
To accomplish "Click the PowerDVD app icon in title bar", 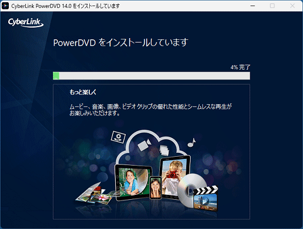I will click(5, 6).
